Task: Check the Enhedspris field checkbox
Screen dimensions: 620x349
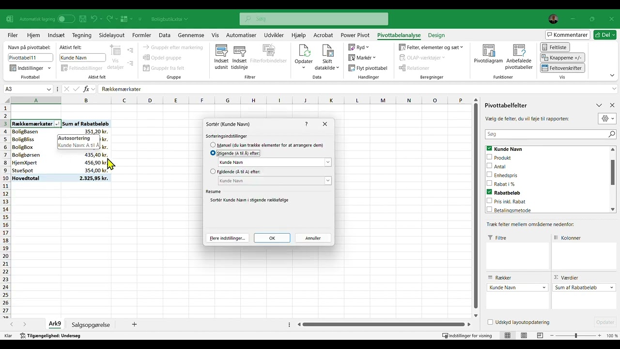Action: coord(489,175)
